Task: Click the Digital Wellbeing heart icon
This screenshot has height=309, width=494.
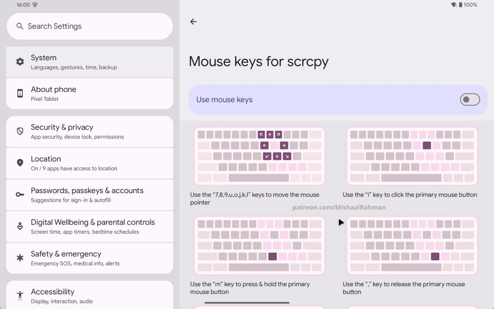Action: tap(20, 226)
